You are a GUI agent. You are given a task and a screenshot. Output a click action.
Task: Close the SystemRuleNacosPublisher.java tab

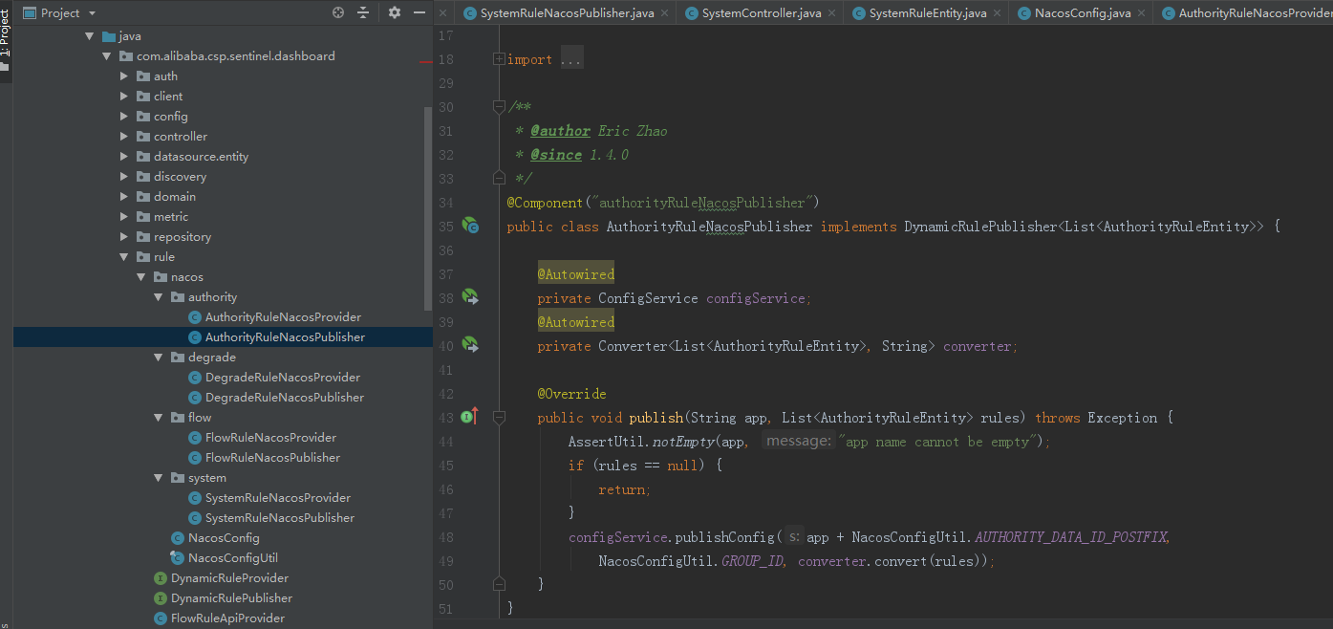click(x=664, y=13)
